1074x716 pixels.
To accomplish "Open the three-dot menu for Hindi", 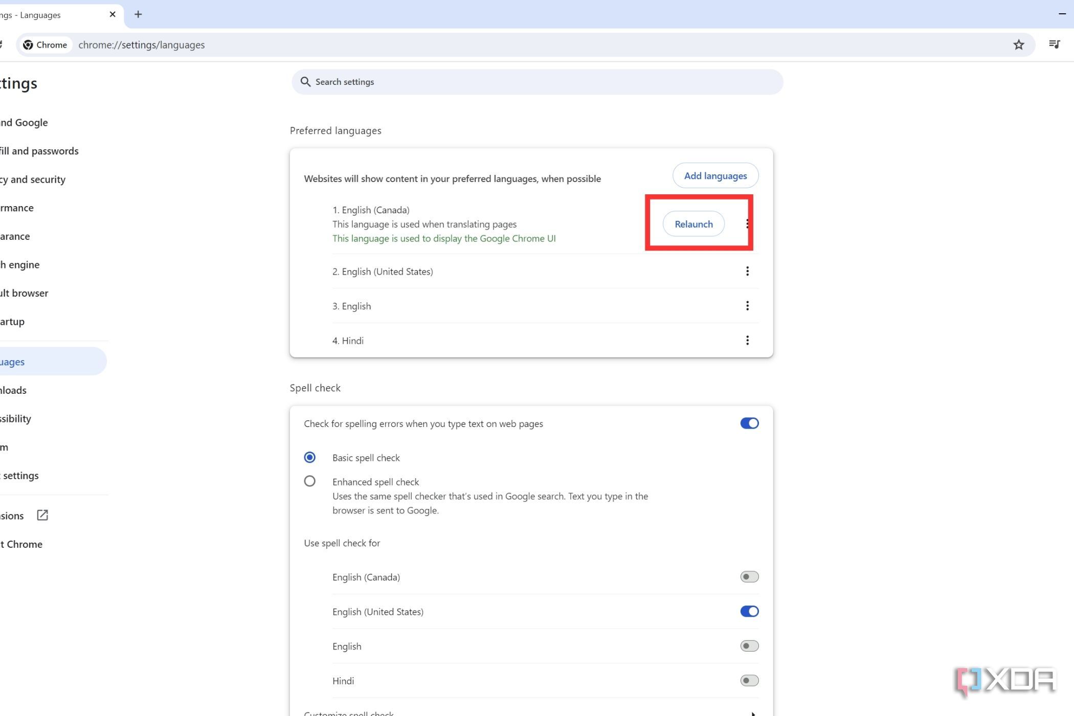I will [x=747, y=340].
